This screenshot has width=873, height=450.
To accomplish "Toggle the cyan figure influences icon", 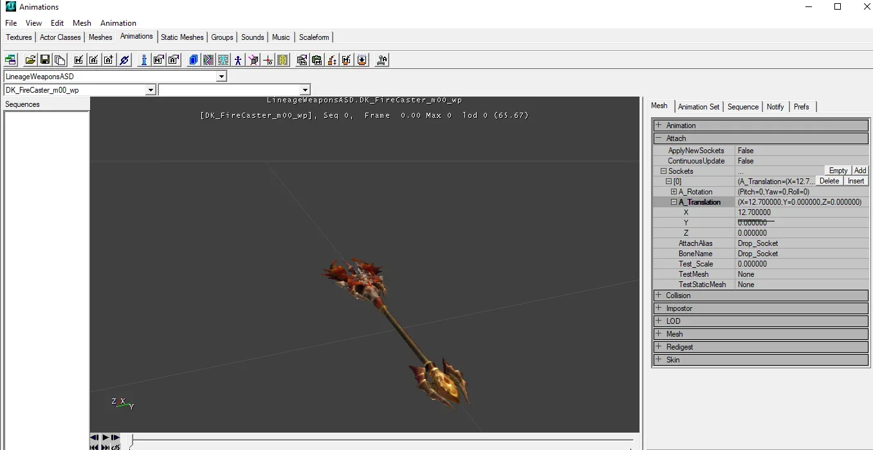I will coord(223,60).
